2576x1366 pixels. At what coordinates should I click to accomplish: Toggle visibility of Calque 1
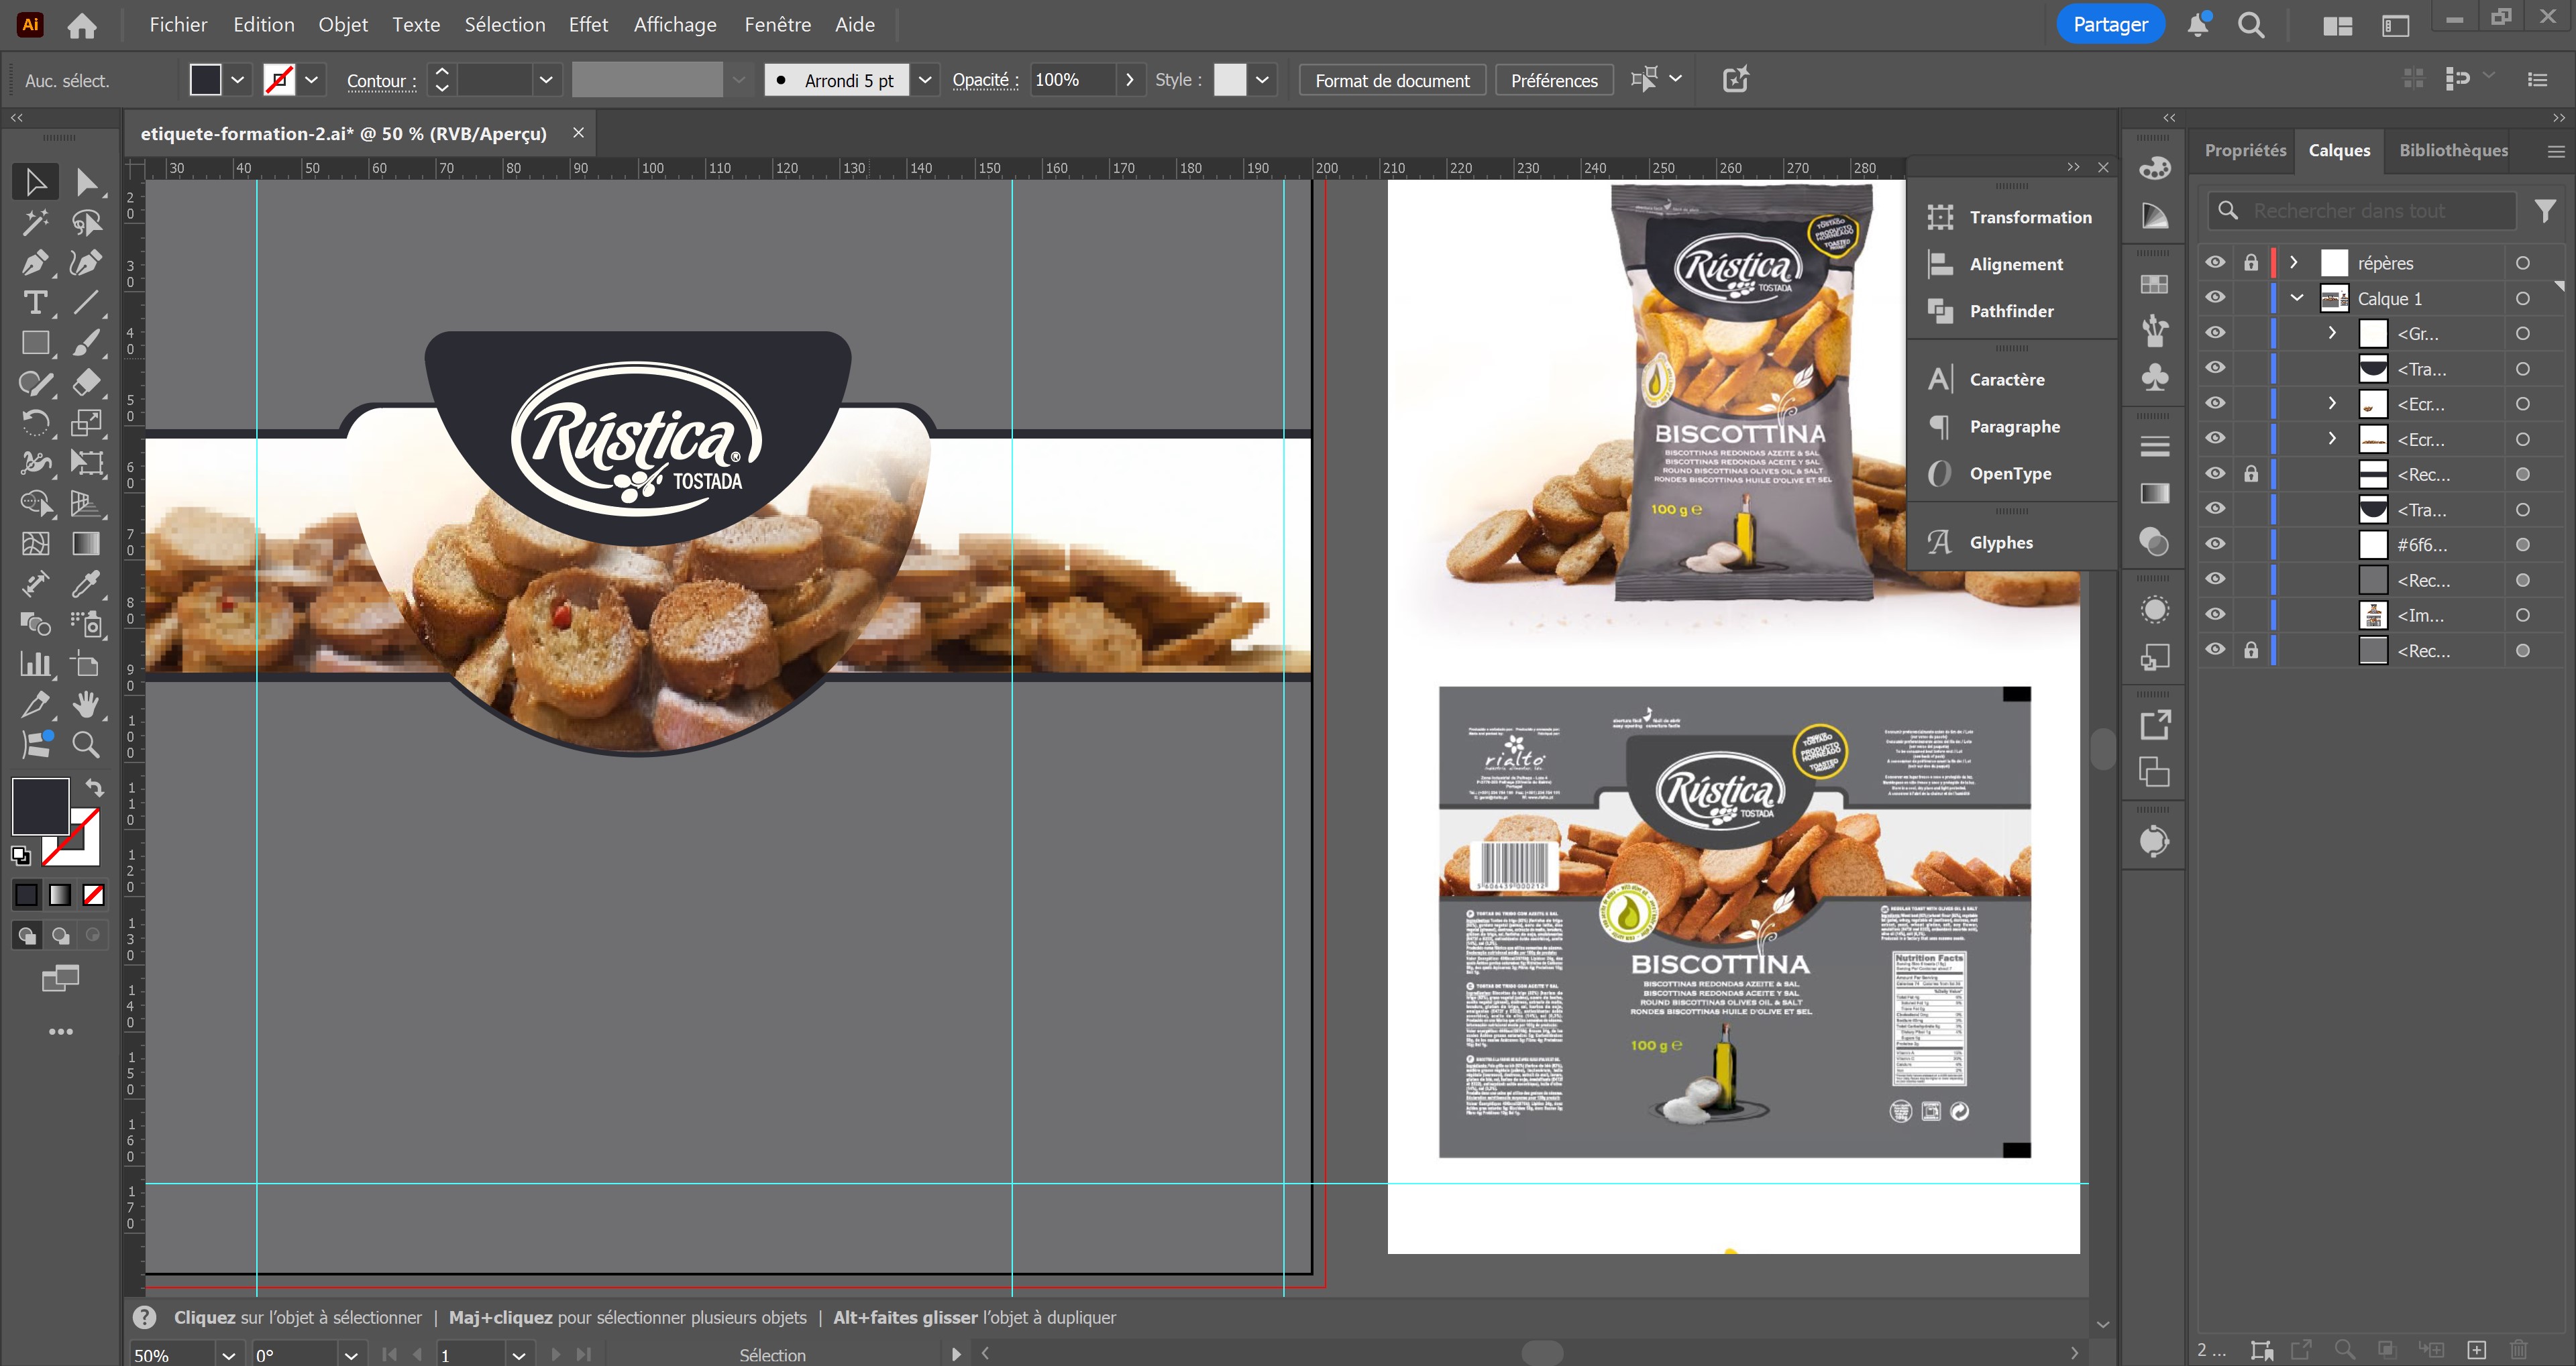point(2215,297)
